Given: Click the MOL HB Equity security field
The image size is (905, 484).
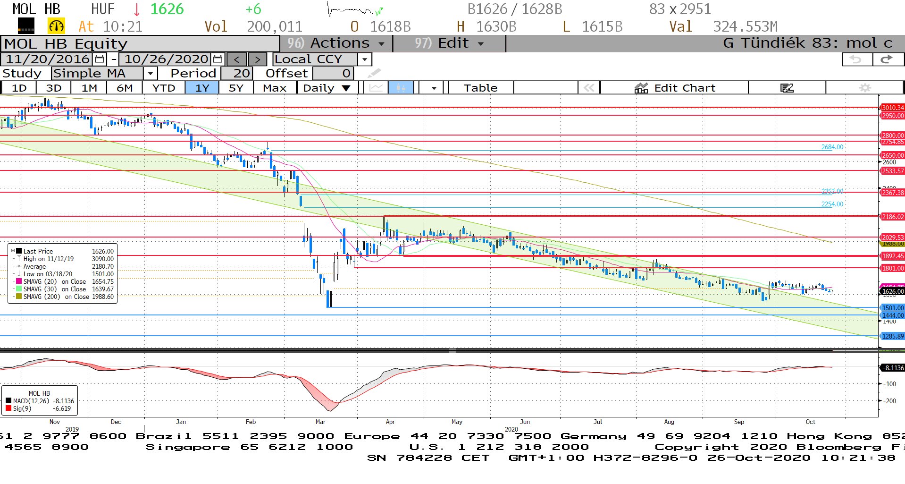Looking at the screenshot, I should tap(140, 43).
